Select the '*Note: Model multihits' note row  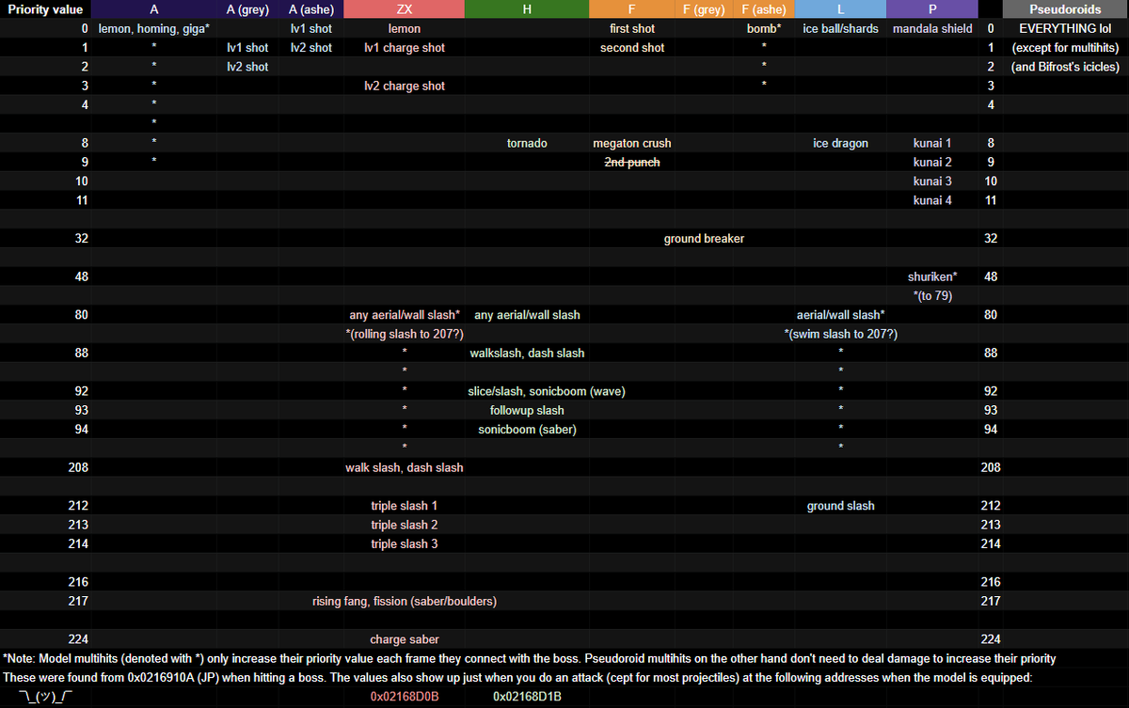click(529, 659)
